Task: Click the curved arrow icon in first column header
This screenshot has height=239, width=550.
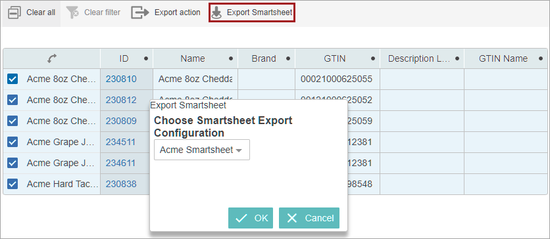Action: point(52,59)
